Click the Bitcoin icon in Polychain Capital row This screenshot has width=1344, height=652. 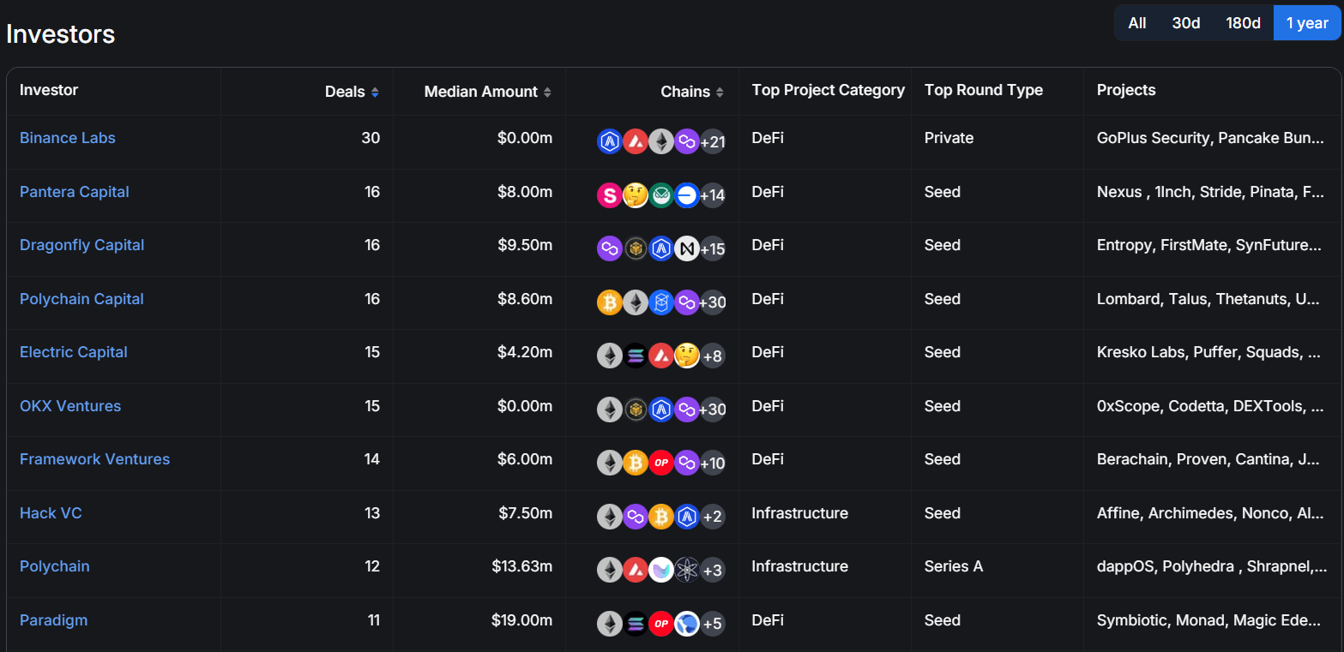[609, 302]
